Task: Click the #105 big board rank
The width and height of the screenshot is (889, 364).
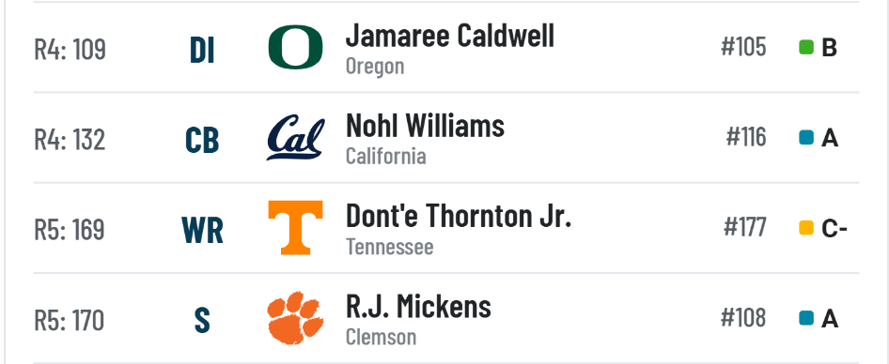Action: pyautogui.click(x=743, y=47)
